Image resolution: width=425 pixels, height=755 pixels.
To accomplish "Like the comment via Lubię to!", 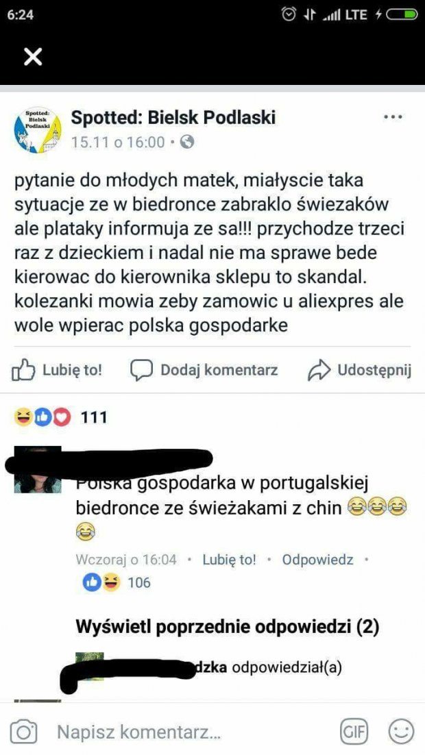I will [x=230, y=560].
